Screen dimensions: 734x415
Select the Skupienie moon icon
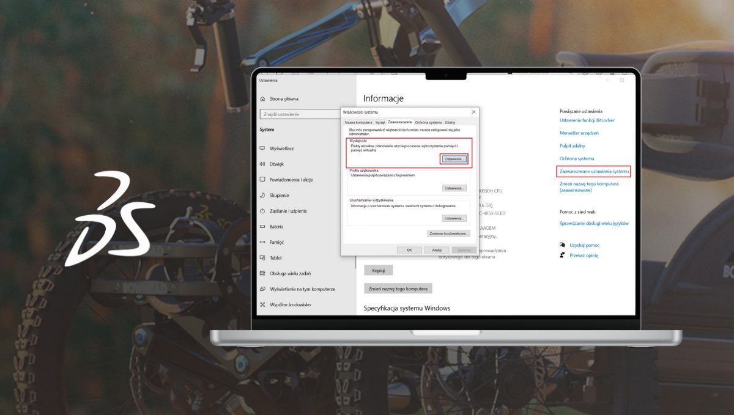pyautogui.click(x=262, y=195)
